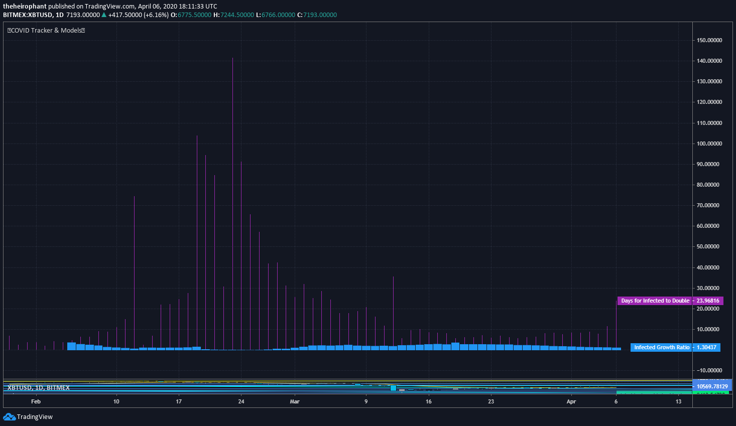This screenshot has width=736, height=426.
Task: Click the Apr date label on time axis
Action: (571, 401)
